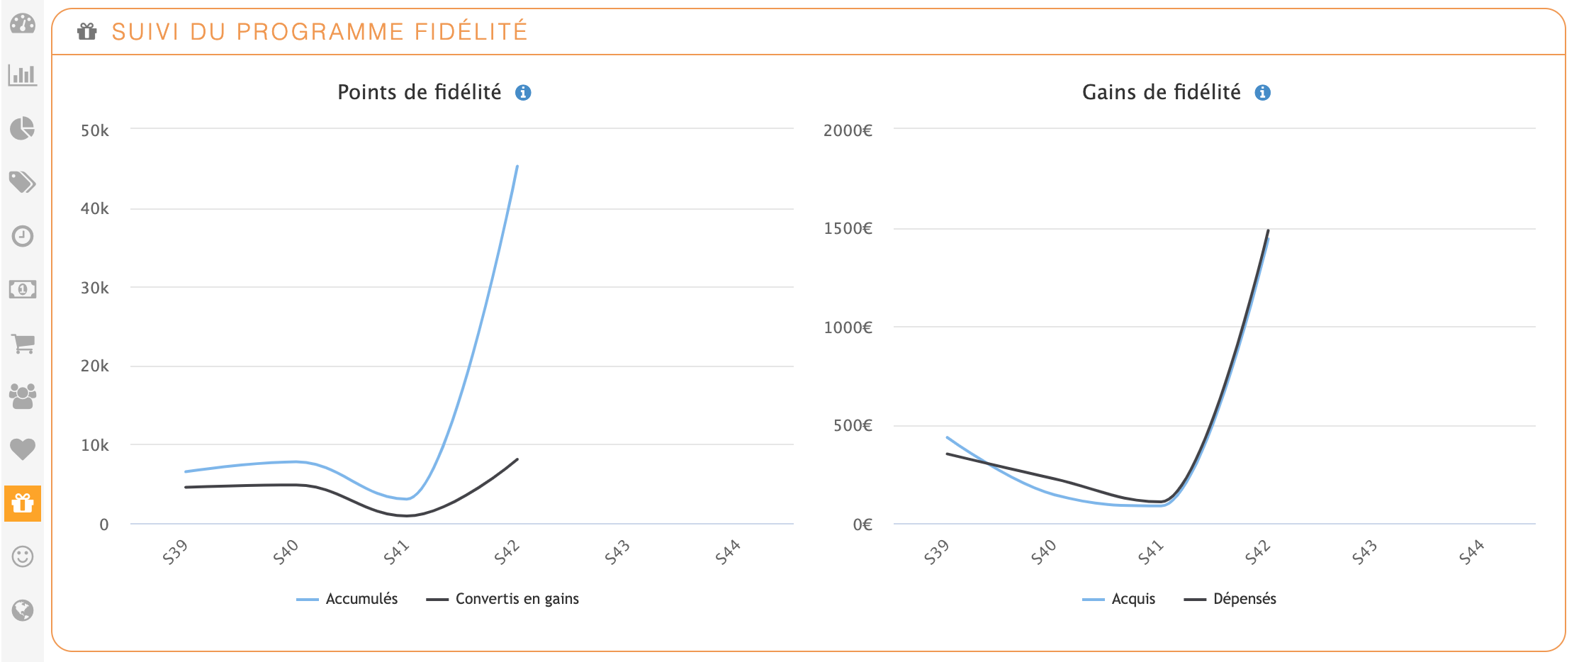This screenshot has width=1579, height=662.
Task: Open the heart favorites sidebar icon
Action: (23, 449)
